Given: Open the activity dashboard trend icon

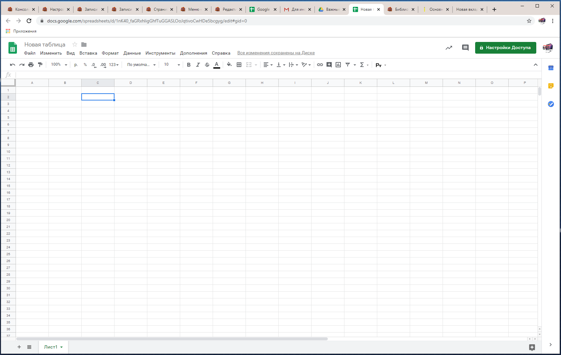Looking at the screenshot, I should [449, 48].
